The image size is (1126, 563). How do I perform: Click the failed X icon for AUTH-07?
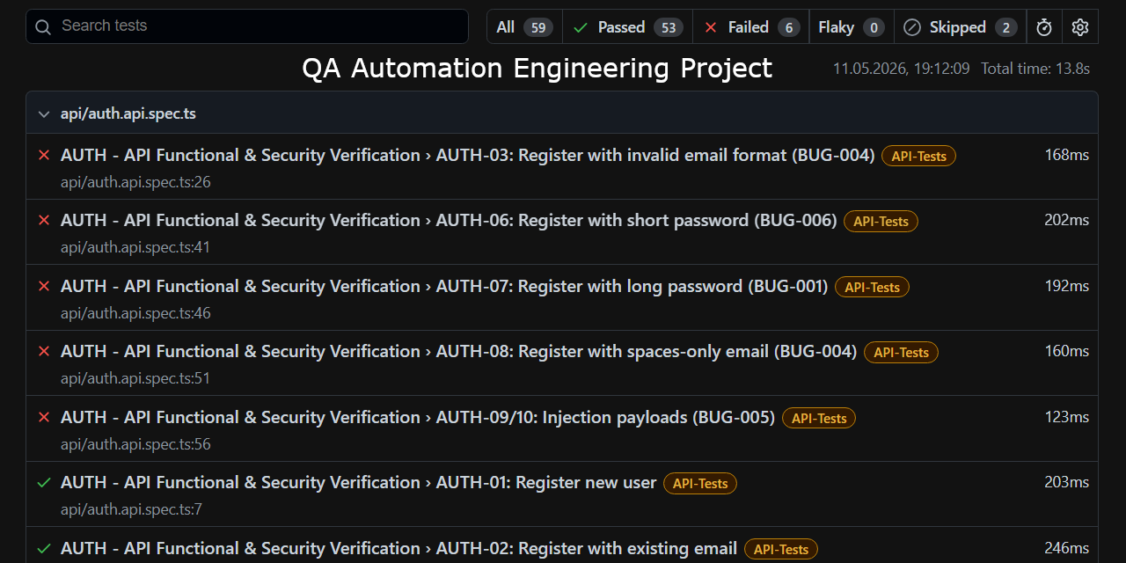(44, 287)
